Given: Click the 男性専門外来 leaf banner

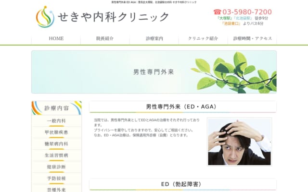Looking at the screenshot, I should [x=154, y=72].
